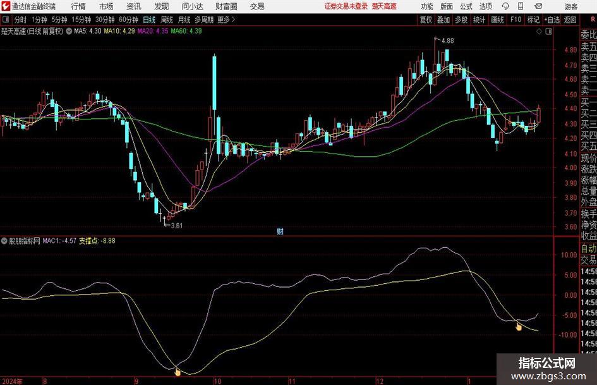Viewport: 597px width, 385px height.
Task: Open the 资讯 menu
Action: click(133, 6)
